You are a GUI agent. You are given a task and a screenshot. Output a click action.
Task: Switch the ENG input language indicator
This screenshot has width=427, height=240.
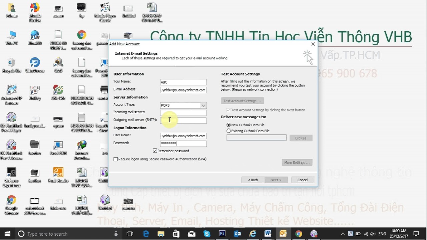click(382, 234)
